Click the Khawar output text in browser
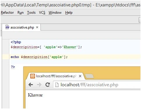The width and height of the screenshot is (141, 109). 35,95
